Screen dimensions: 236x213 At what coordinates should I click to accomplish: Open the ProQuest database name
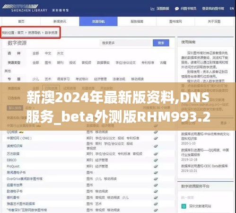pos(13,166)
